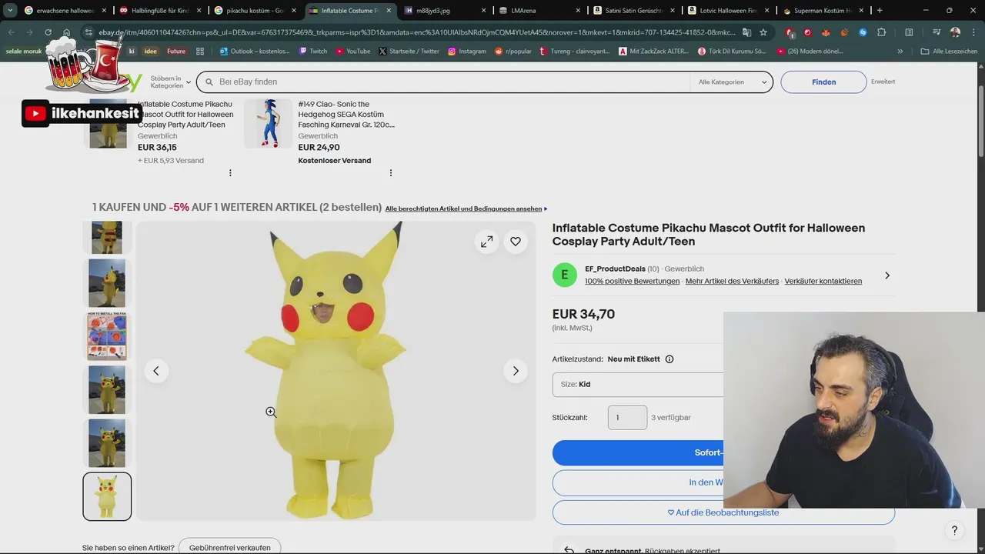Expand seller details with the chevron
Screen dimensions: 985x554
point(887,275)
